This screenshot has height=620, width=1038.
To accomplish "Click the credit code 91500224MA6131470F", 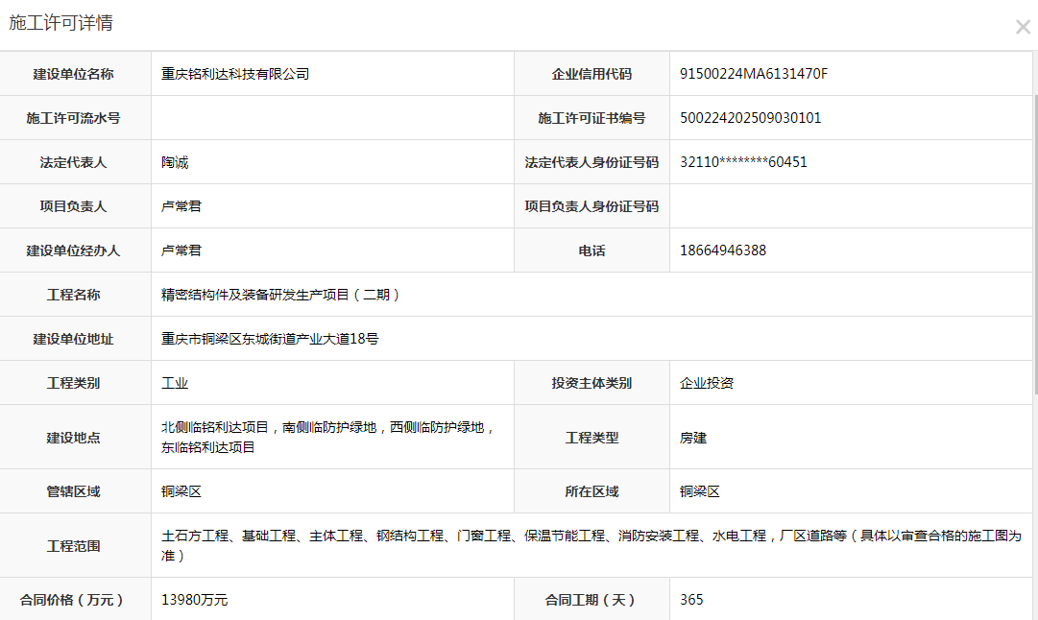I will (753, 74).
